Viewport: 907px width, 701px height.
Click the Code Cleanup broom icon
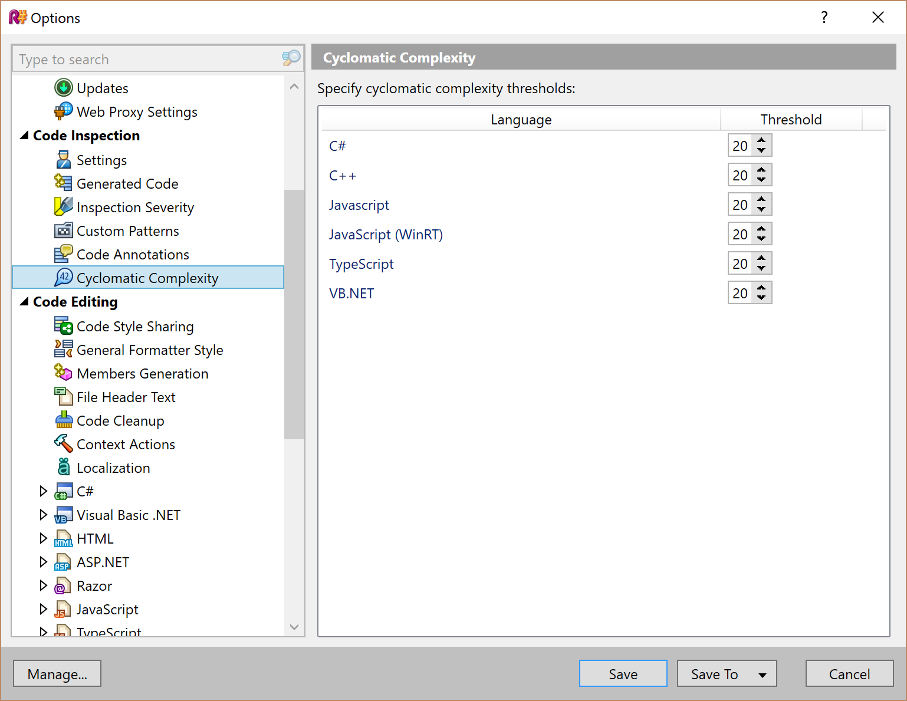(64, 420)
